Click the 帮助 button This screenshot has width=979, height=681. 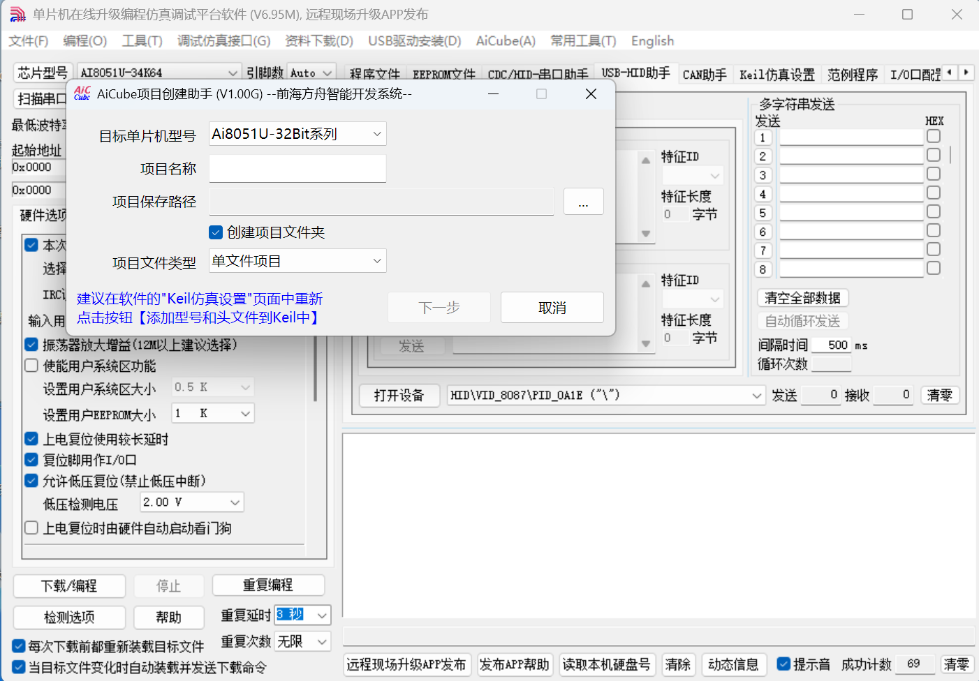point(168,618)
